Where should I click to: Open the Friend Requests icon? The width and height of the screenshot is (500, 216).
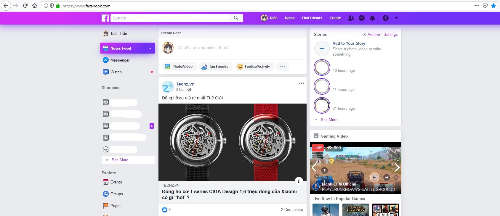351,18
